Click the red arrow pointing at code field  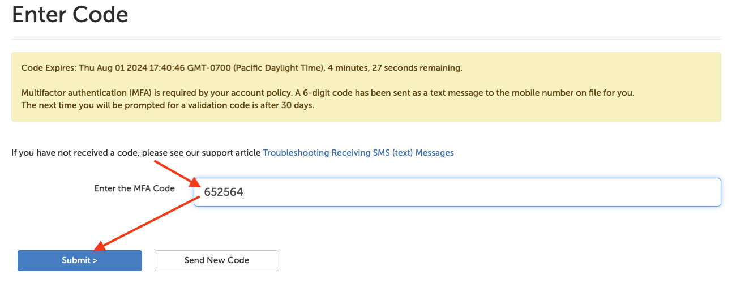(175, 173)
